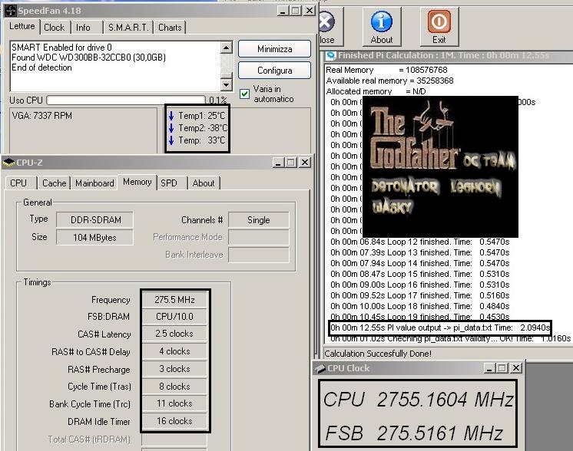Click the RAS# Precharge 3 clocks field
Viewport: 573px width, 451px height.
pyautogui.click(x=174, y=368)
